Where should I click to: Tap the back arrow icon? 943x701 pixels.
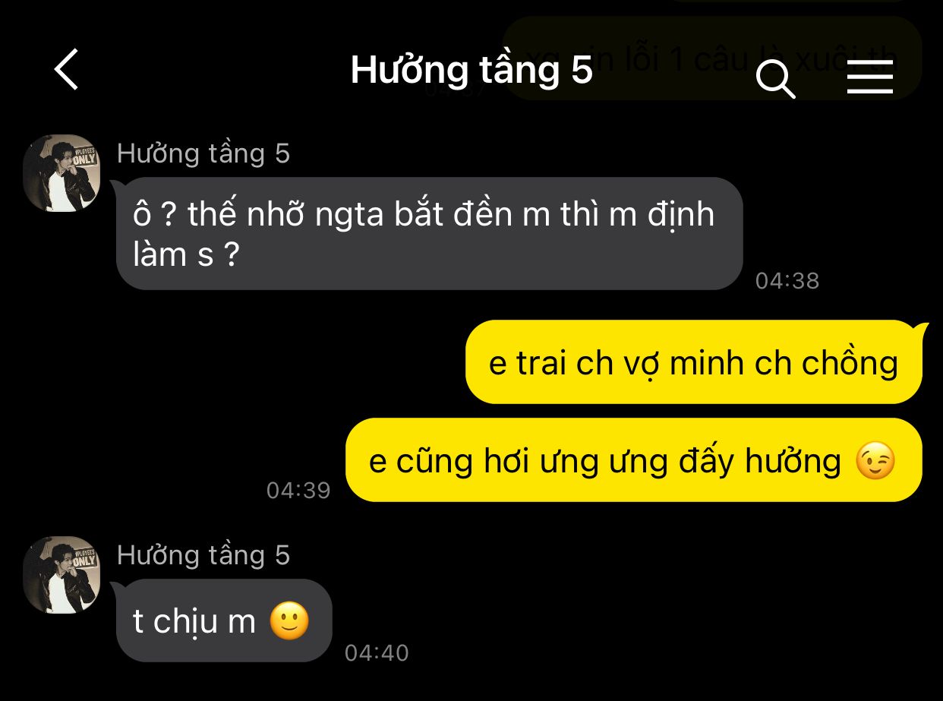[66, 69]
